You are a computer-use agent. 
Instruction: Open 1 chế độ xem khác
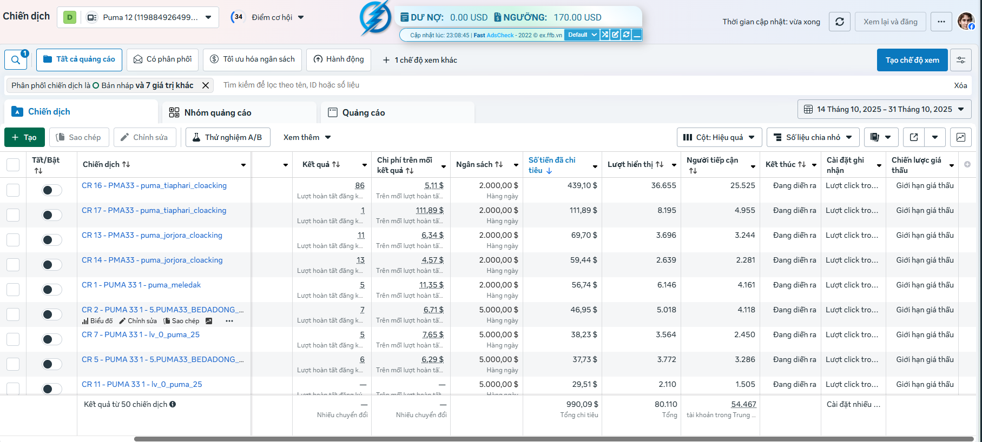420,60
